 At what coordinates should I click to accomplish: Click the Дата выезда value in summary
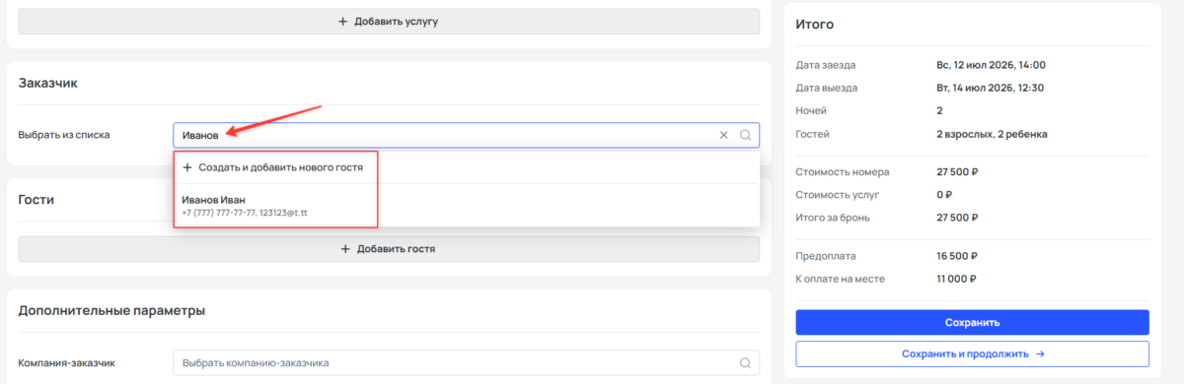tap(991, 88)
